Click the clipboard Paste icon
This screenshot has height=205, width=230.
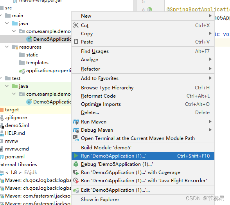[x=76, y=42]
